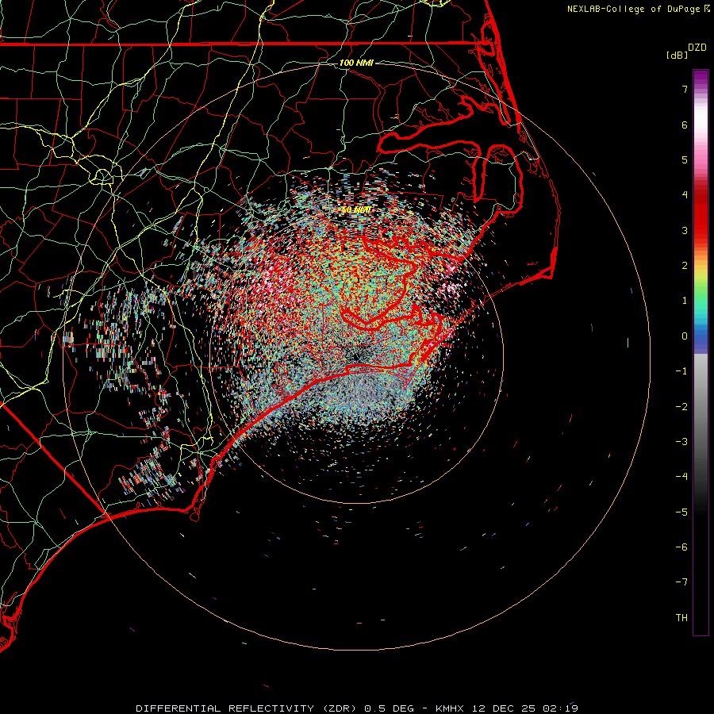The height and width of the screenshot is (714, 714).
Task: Click the -1 dB value on color scale
Action: click(x=681, y=371)
